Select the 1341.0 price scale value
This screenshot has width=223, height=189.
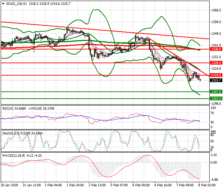point(216,45)
